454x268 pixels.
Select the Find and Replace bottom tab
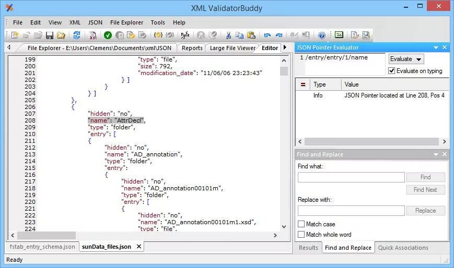coord(348,248)
